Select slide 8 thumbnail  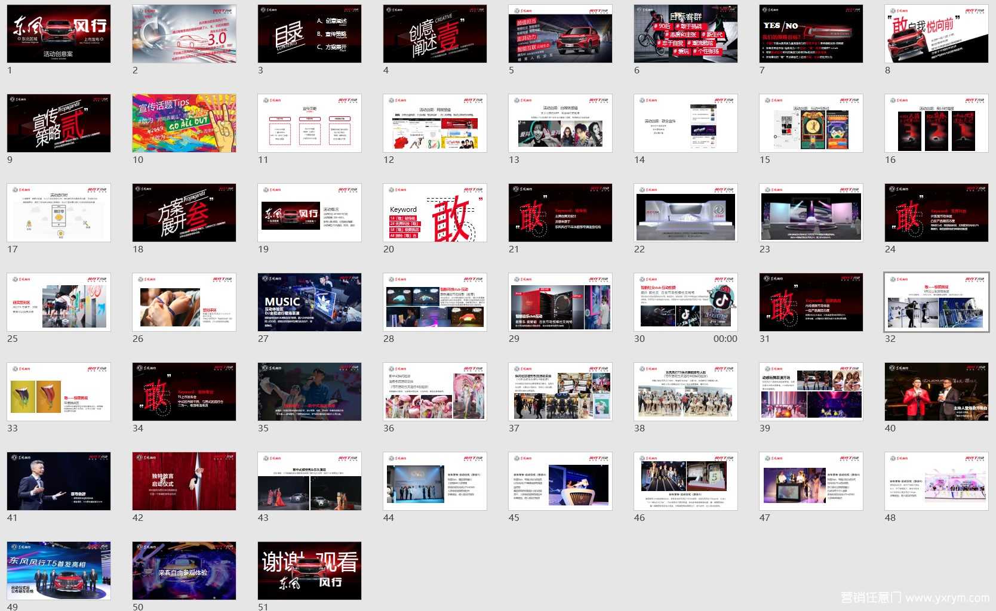tap(936, 33)
